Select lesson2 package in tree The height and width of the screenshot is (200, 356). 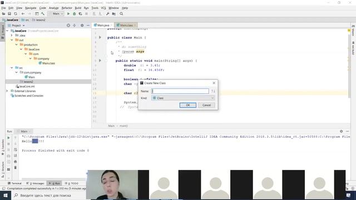point(26,82)
